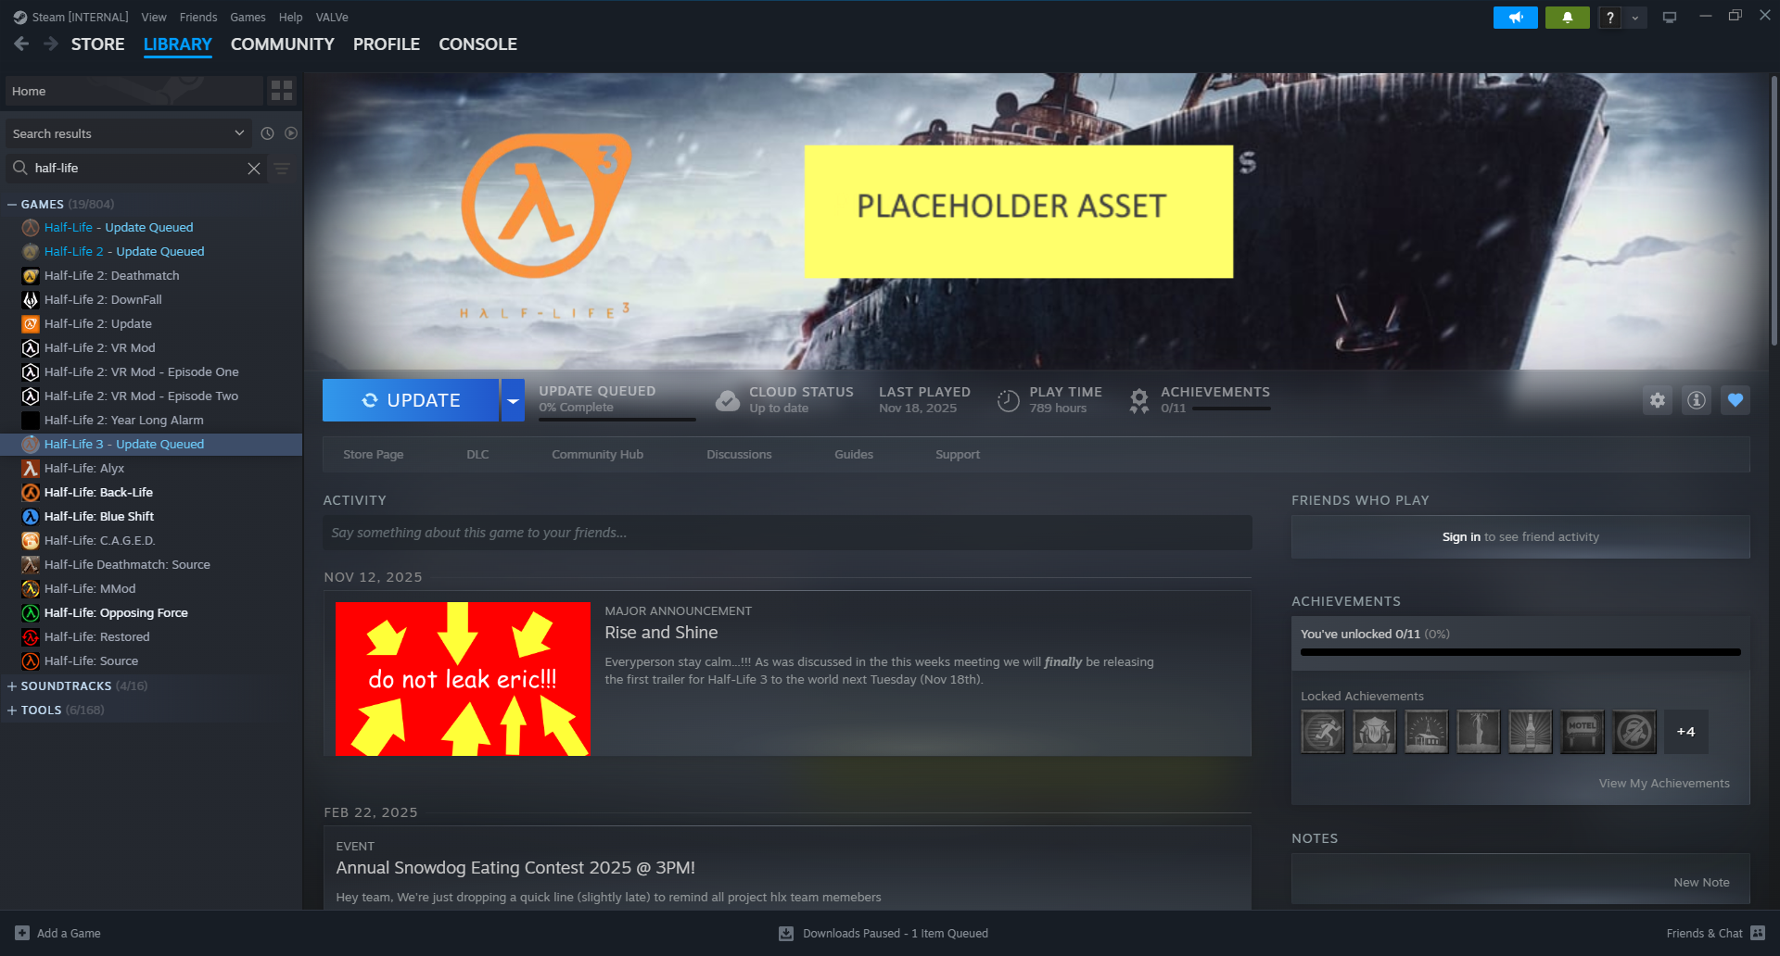
Task: Open the library grid collections view
Action: 282,91
